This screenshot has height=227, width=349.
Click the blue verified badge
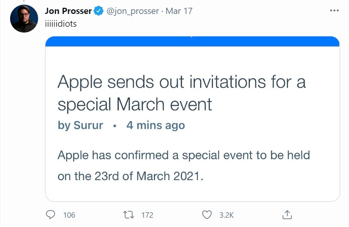pos(99,11)
